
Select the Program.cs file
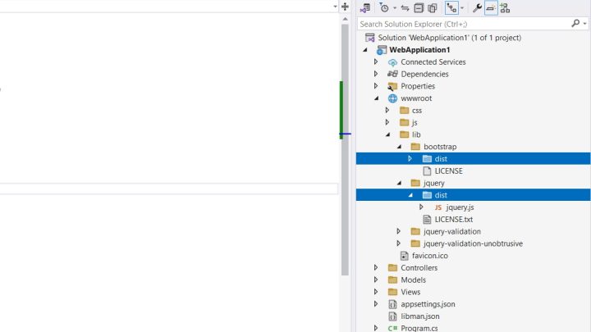point(419,328)
